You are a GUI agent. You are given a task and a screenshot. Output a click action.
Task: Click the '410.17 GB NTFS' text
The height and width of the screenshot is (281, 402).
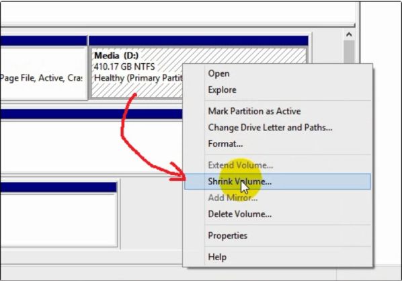click(x=124, y=67)
